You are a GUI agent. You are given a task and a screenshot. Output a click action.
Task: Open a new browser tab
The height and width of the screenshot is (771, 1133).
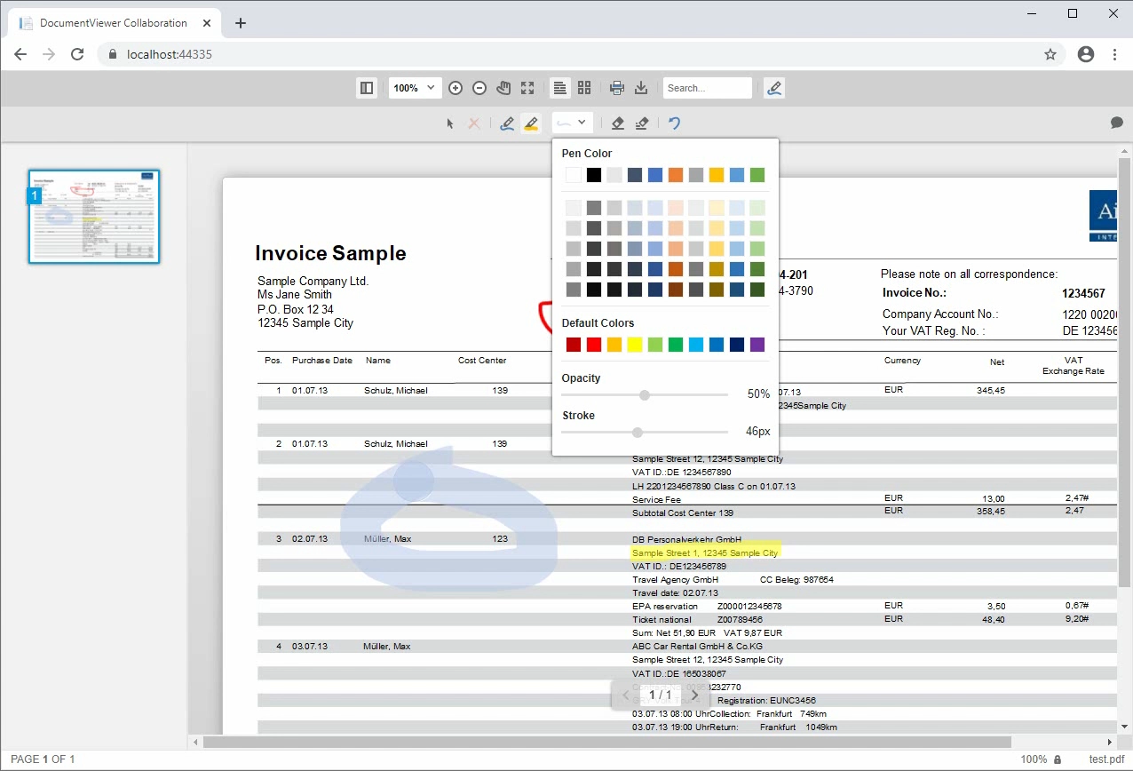241,23
